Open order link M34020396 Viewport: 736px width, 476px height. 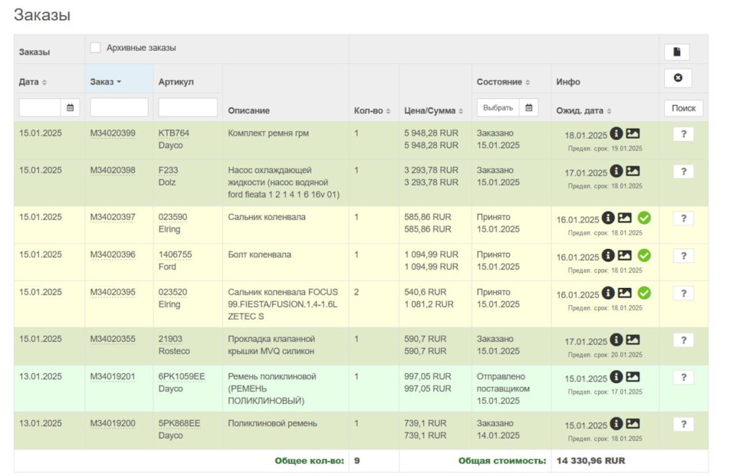[113, 255]
